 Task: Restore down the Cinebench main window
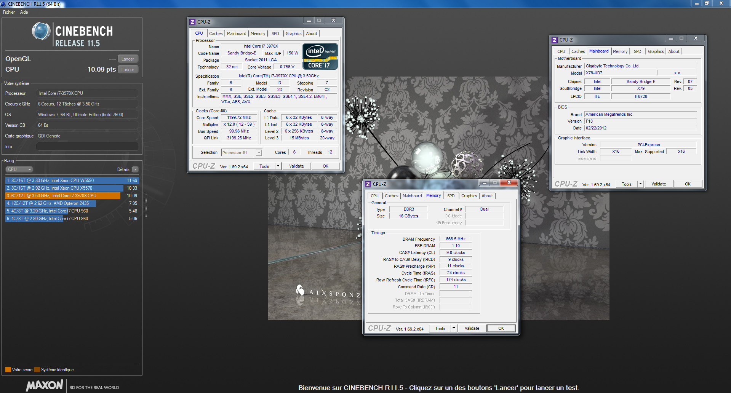(706, 3)
